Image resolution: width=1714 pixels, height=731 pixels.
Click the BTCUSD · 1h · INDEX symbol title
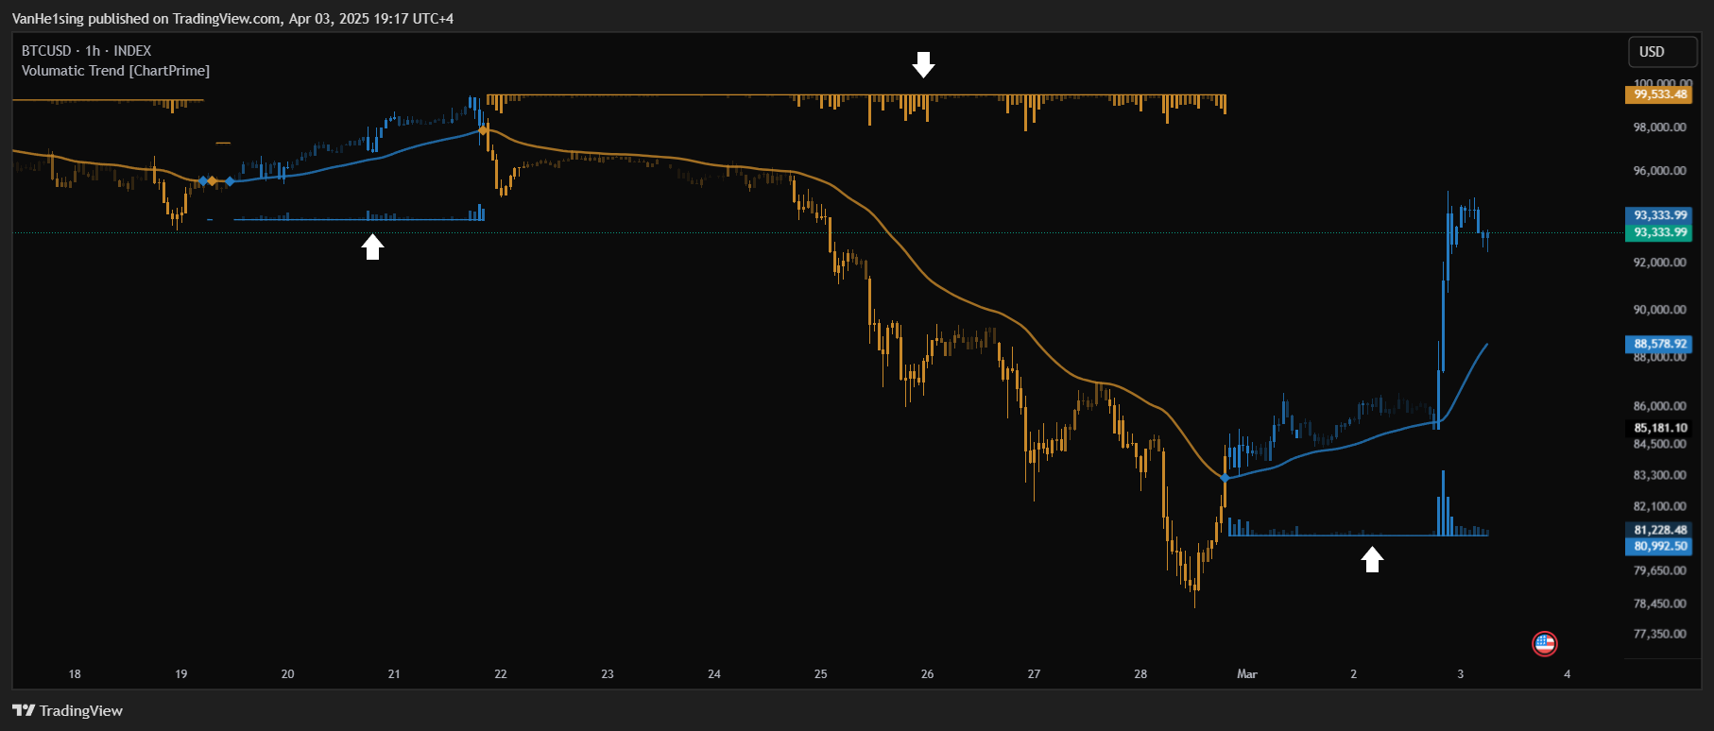[86, 51]
